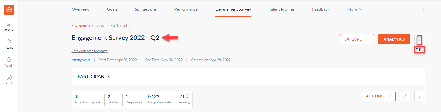
Task: Click the Analytics button
Action: coord(394,39)
